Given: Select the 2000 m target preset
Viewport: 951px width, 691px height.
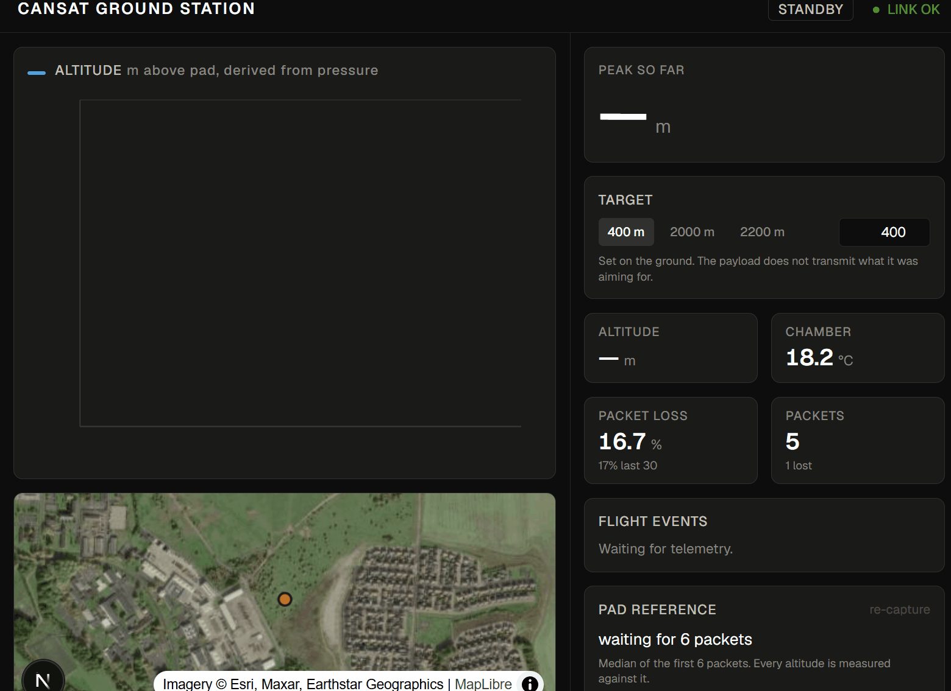Looking at the screenshot, I should [x=692, y=232].
